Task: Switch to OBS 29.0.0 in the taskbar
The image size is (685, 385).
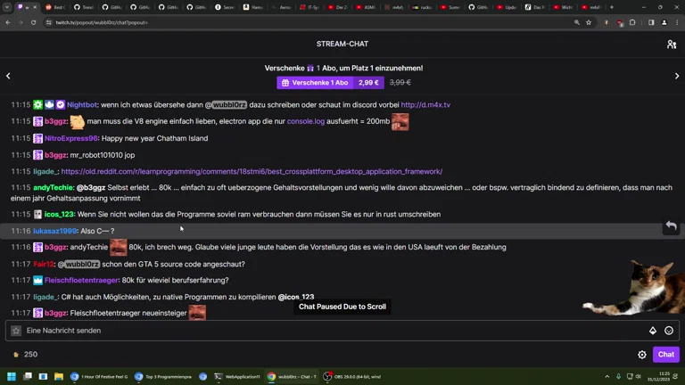Action: click(352, 377)
